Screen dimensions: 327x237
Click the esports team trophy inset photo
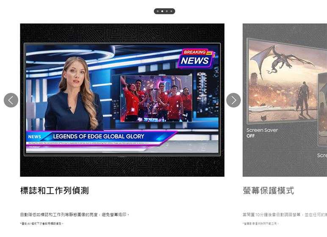[x=156, y=98]
